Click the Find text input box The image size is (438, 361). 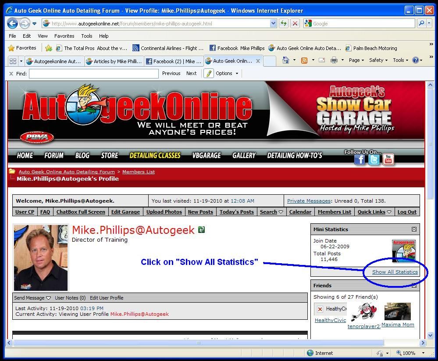point(94,74)
